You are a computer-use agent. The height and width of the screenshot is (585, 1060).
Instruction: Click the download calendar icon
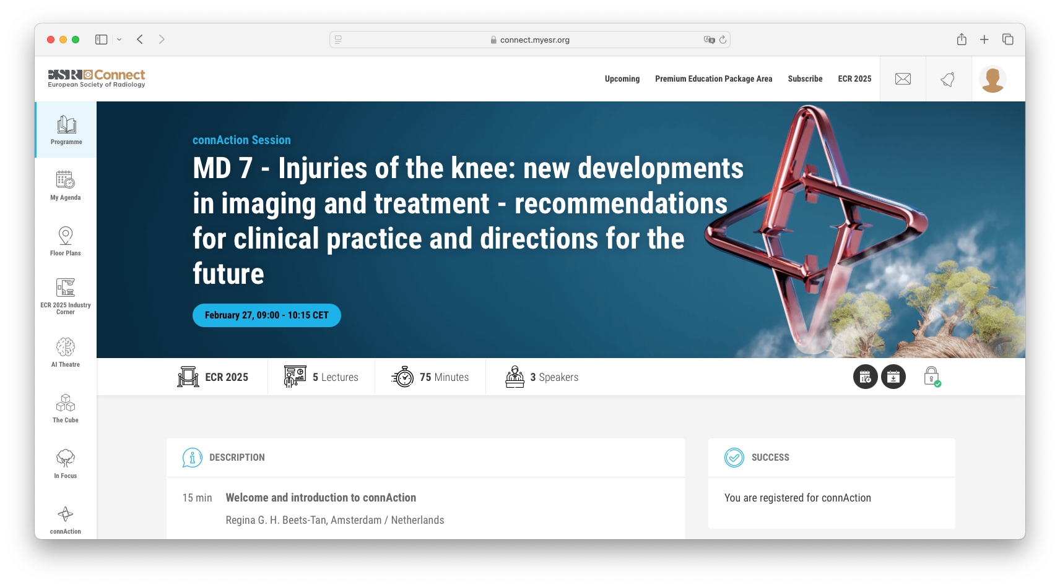[893, 377]
